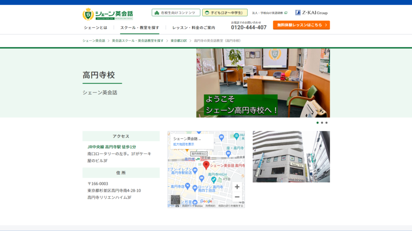Go to 東京都23区 breadcrumb link
This screenshot has width=412, height=231.
tap(179, 41)
